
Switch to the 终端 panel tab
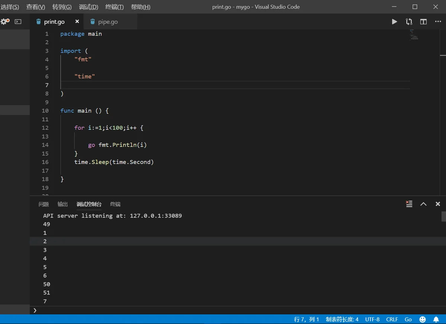point(115,204)
